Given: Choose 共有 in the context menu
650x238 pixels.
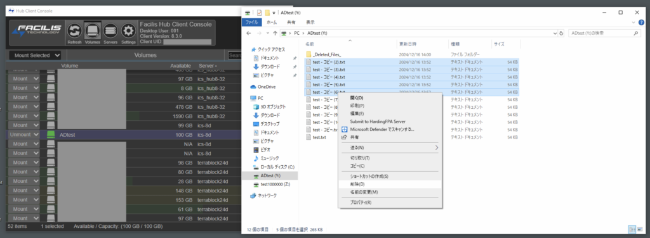Looking at the screenshot, I should [390, 137].
